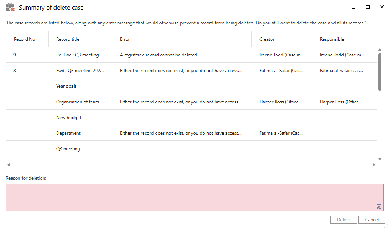Expand the reason text box via corner icon
Screen dimensions: 389x229
coord(379,206)
